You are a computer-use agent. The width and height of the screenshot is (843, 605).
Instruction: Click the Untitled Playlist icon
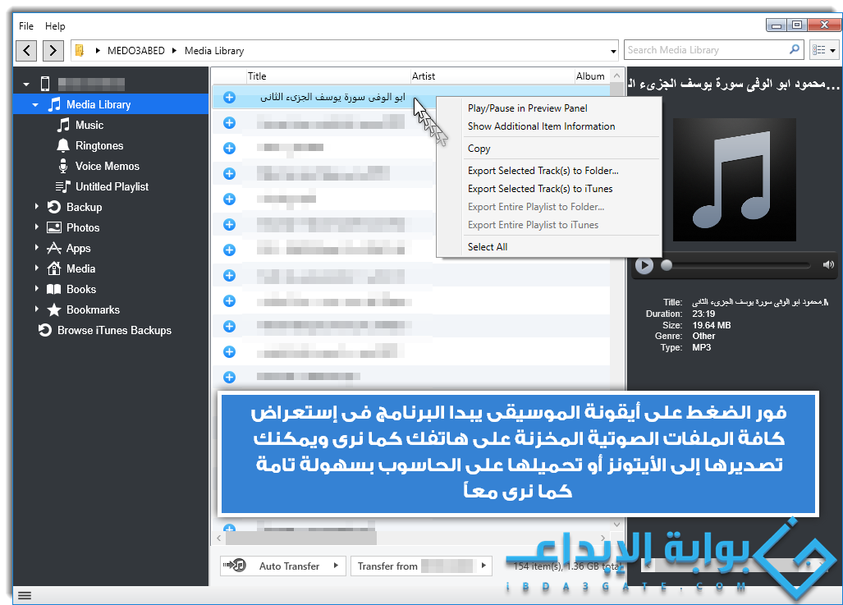pos(63,186)
